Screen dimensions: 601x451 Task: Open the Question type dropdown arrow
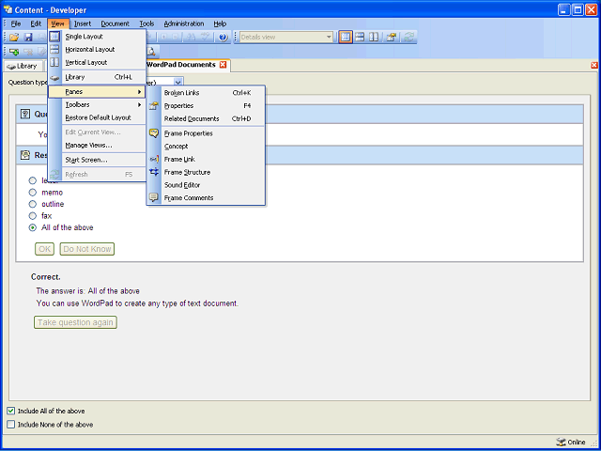pyautogui.click(x=177, y=82)
